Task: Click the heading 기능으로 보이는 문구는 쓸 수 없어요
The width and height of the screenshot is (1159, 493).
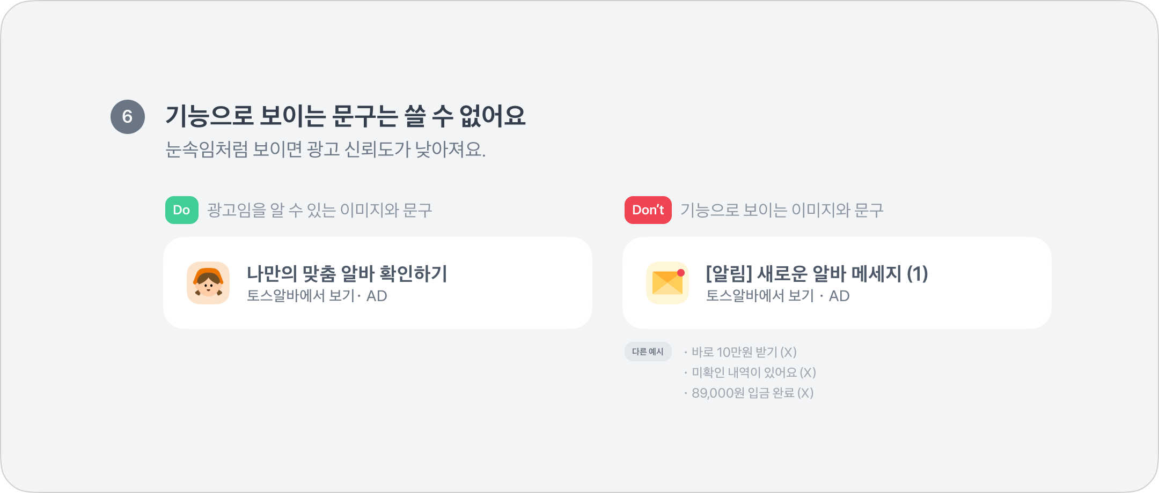Action: click(345, 116)
